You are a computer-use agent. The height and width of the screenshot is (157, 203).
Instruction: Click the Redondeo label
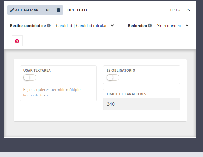click(137, 26)
